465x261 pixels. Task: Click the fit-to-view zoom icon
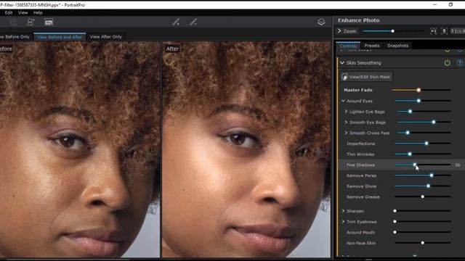click(x=433, y=31)
